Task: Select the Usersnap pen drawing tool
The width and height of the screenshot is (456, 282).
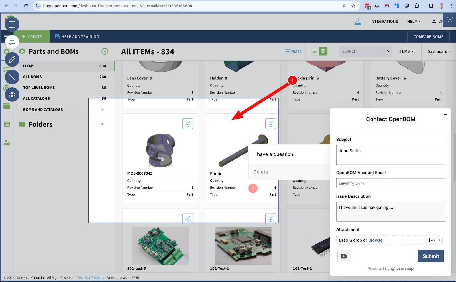Action: click(12, 59)
